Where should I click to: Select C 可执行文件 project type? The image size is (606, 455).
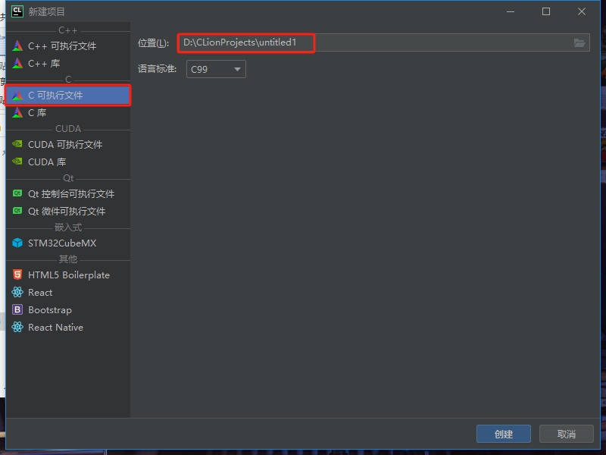[x=68, y=96]
